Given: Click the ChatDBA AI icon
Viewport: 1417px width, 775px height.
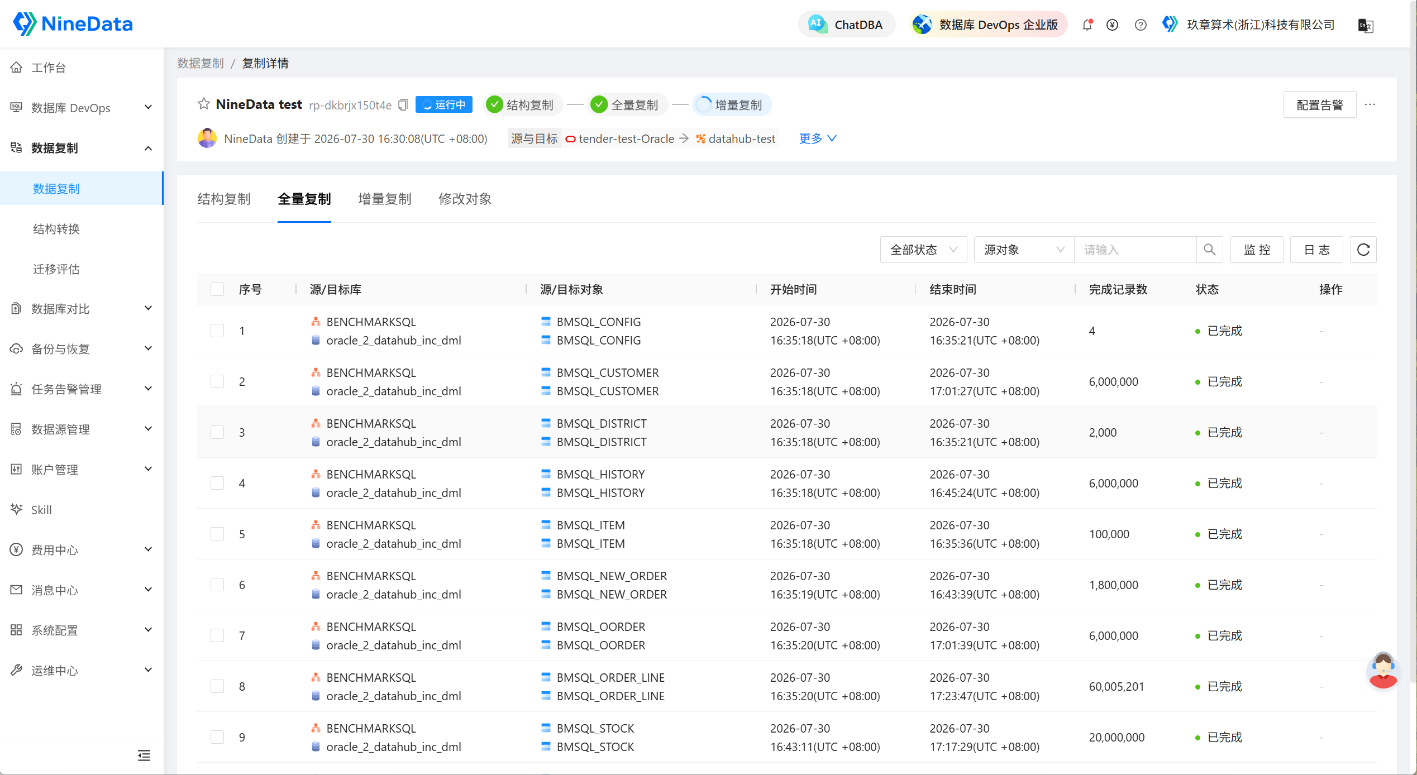Looking at the screenshot, I should [818, 24].
